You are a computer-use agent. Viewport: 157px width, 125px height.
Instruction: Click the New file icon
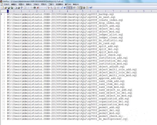point(3,8)
